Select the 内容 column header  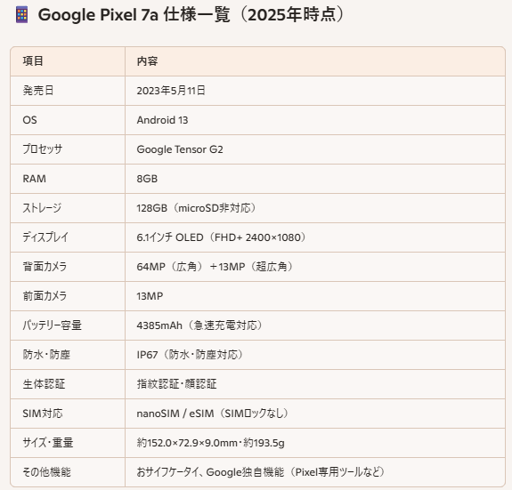(x=147, y=61)
